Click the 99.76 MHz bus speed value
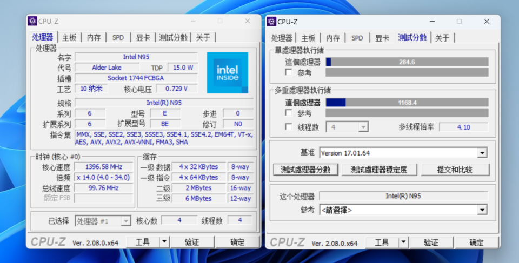The width and height of the screenshot is (519, 263). [104, 188]
